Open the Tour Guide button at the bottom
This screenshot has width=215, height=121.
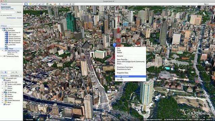point(29,120)
